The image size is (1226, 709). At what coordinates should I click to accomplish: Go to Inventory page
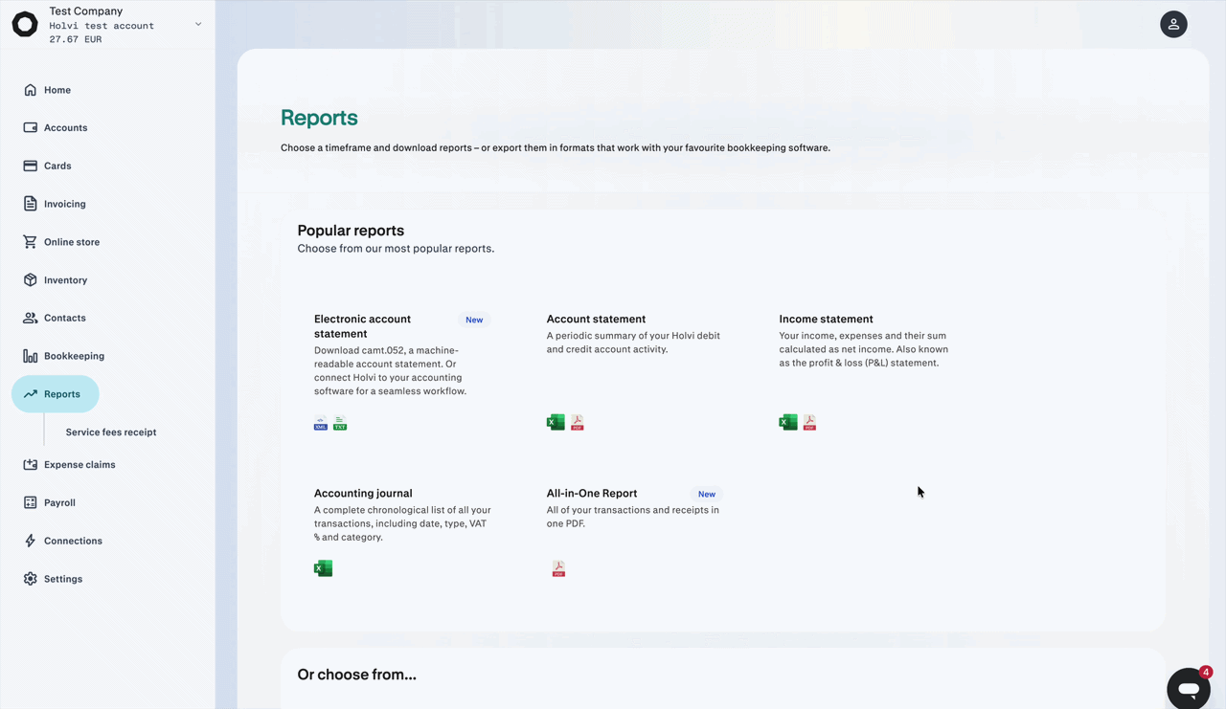tap(65, 280)
